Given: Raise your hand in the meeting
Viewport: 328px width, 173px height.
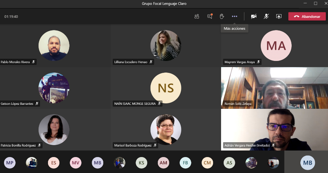Looking at the screenshot, I should click(222, 16).
